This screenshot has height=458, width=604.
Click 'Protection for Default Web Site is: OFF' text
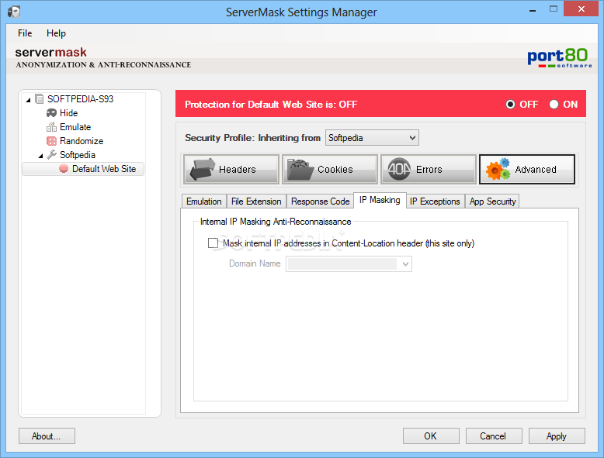pyautogui.click(x=271, y=105)
